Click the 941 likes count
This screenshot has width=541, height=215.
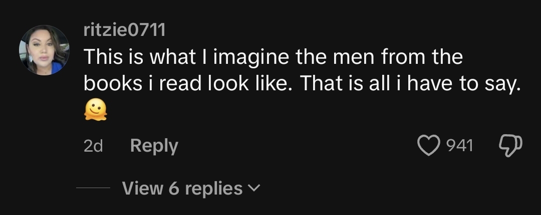pos(459,146)
